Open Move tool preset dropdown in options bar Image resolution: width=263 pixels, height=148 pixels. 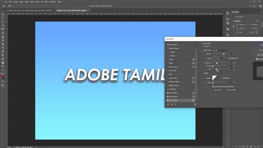click(12, 6)
